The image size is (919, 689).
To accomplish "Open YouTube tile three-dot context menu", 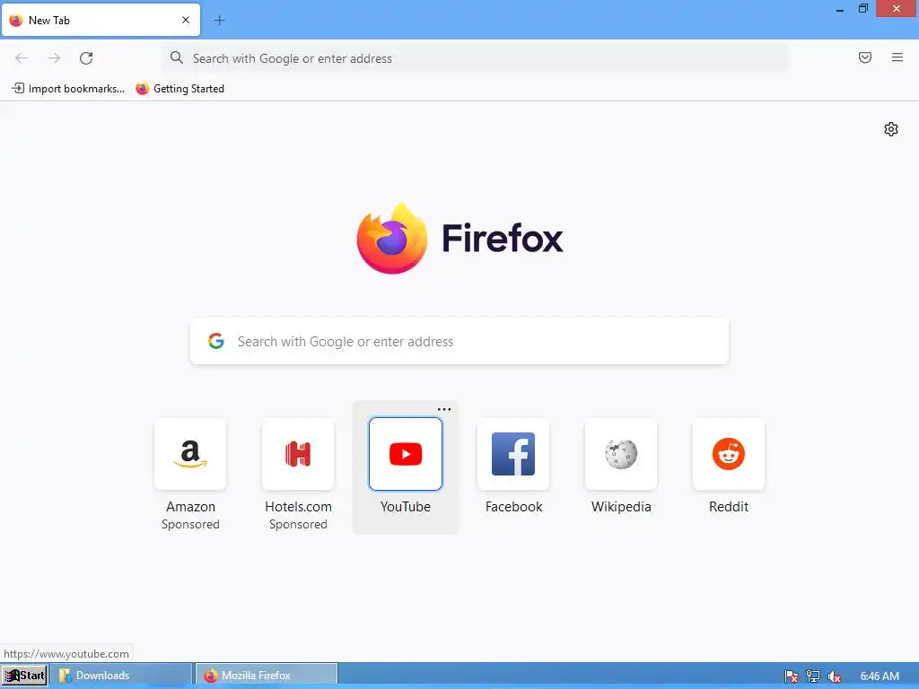I will (444, 409).
